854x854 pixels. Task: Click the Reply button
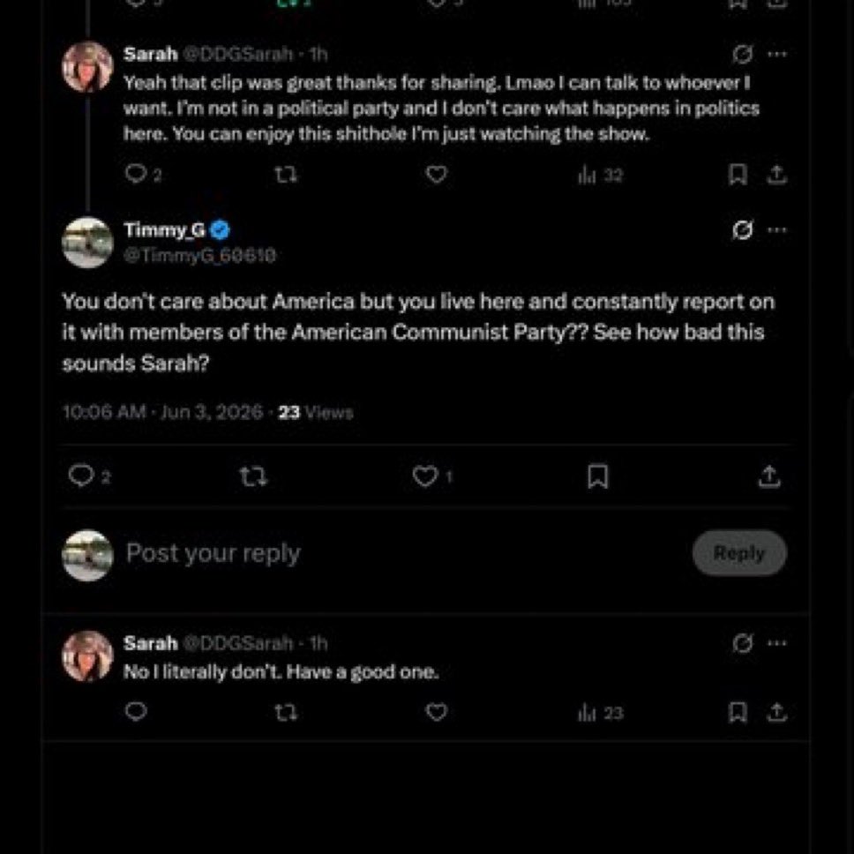tap(739, 553)
